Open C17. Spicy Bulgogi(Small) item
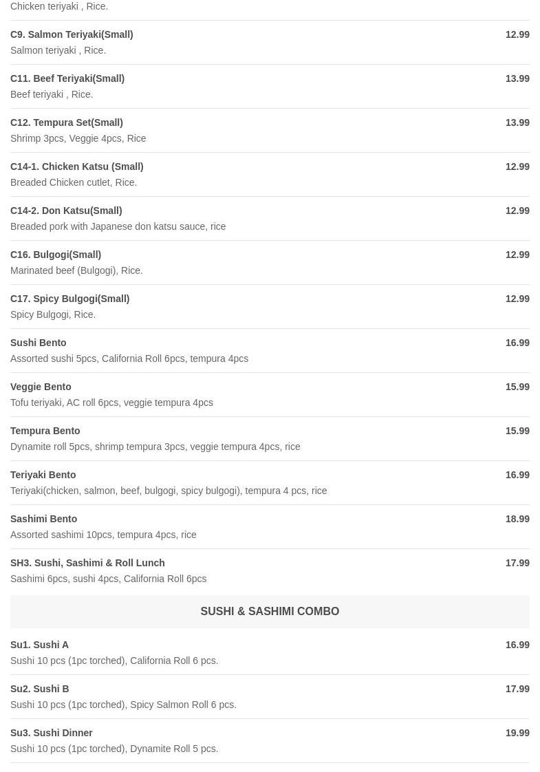 tap(70, 299)
